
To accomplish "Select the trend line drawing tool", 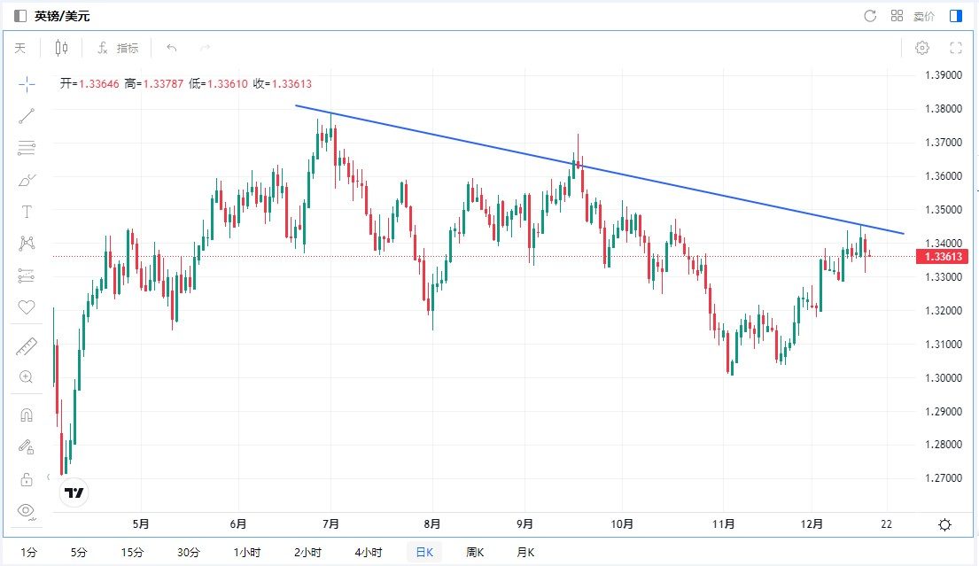I will point(27,116).
